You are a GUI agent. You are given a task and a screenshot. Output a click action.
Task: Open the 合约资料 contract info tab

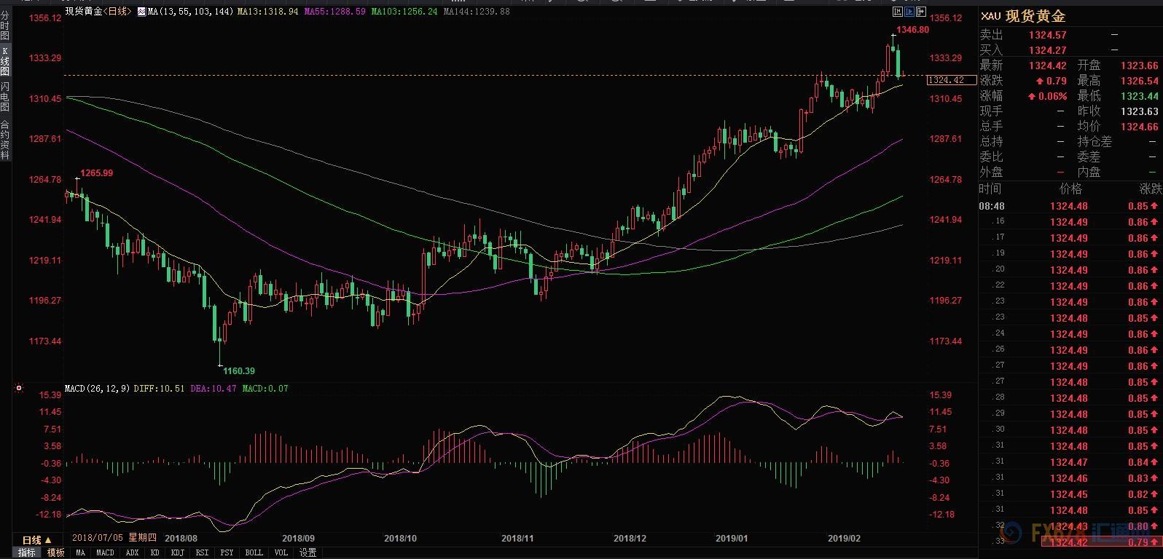[5, 140]
